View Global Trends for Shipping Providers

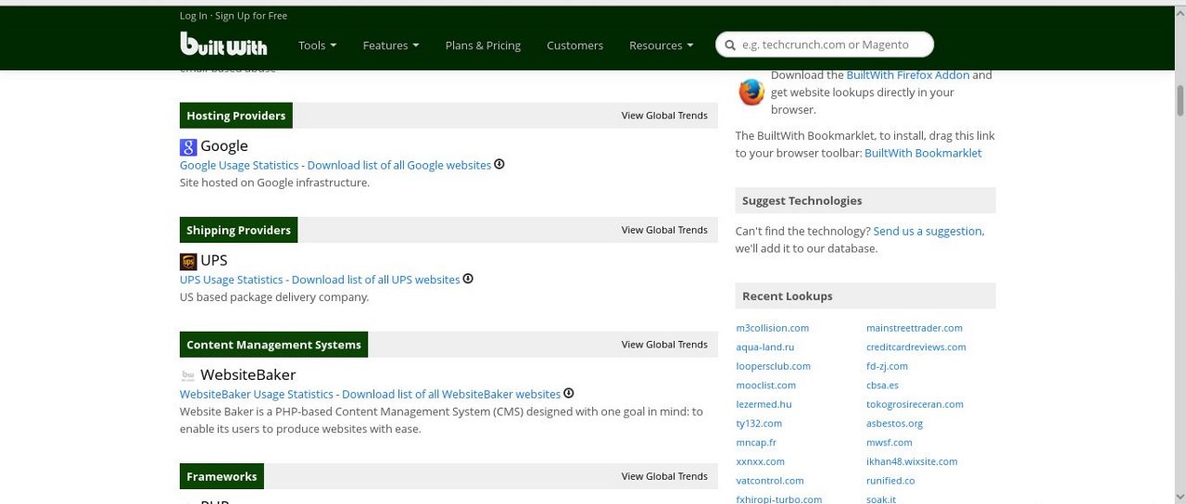664,230
